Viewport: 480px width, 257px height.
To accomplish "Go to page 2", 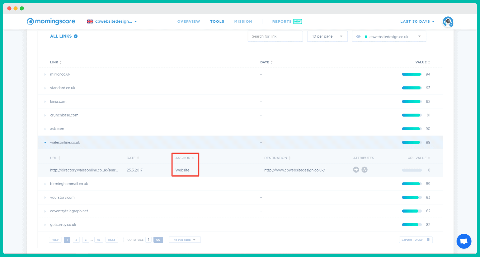I will pos(76,240).
